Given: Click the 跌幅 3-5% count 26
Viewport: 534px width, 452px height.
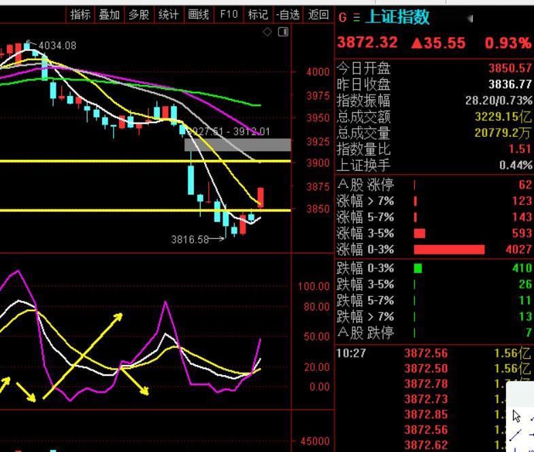Looking at the screenshot, I should click(525, 285).
